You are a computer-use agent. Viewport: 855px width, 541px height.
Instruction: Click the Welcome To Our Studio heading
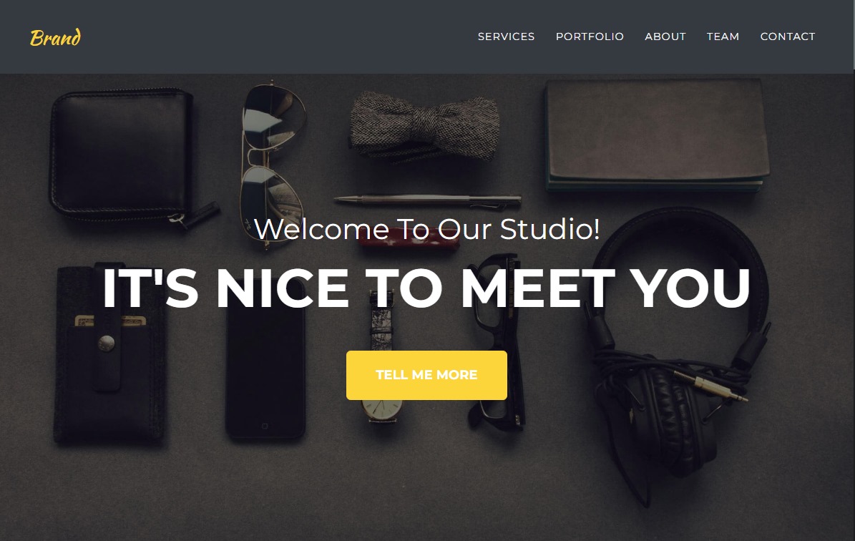click(x=427, y=229)
